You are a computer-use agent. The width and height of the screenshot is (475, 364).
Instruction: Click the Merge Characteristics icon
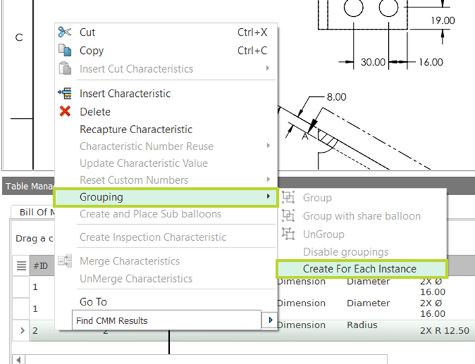pyautogui.click(x=65, y=261)
